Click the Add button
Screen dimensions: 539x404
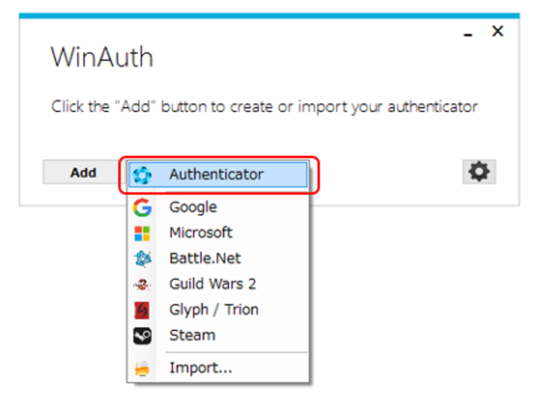pyautogui.click(x=84, y=172)
